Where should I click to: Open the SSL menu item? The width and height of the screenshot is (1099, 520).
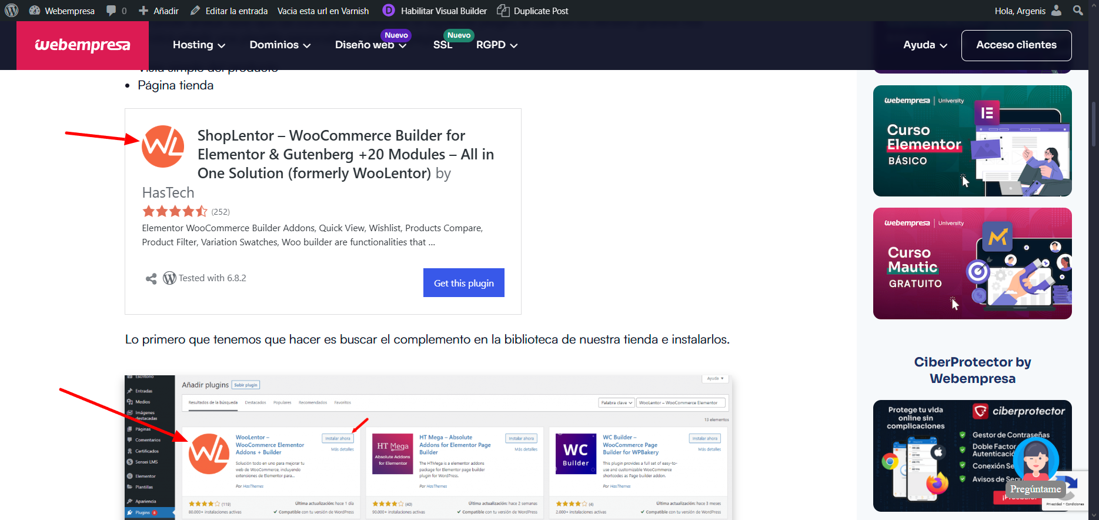pos(443,45)
